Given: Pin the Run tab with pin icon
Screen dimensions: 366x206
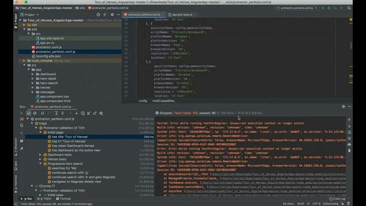Looking at the screenshot, I should tap(22, 149).
